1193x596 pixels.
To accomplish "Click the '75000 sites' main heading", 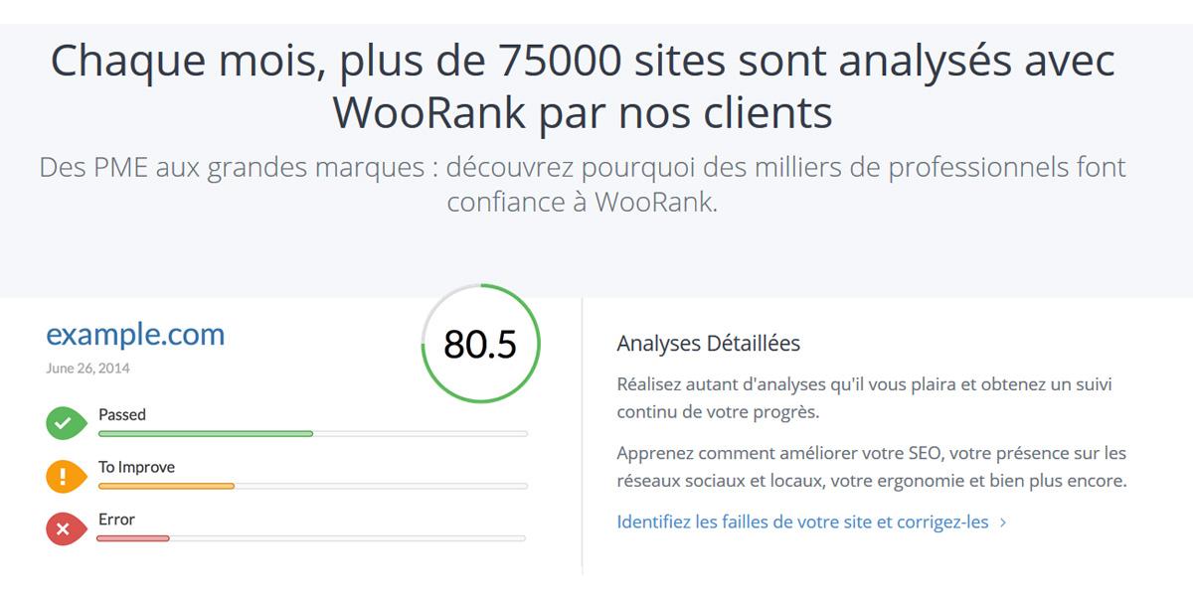I will pos(583,86).
